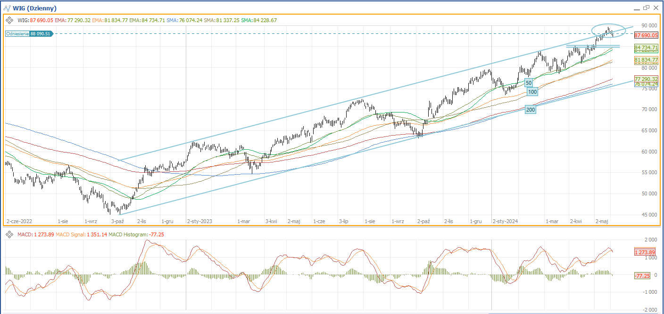Screen dimensions: 664x314
Task: Click the annotation label marked 50
Action: 529,82
